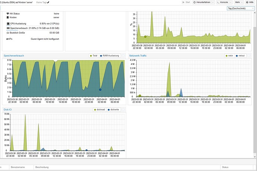Select the green data point in the CPU chart

pos(145,37)
